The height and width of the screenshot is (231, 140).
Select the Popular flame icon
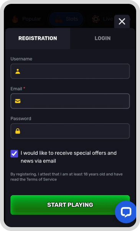point(15,19)
